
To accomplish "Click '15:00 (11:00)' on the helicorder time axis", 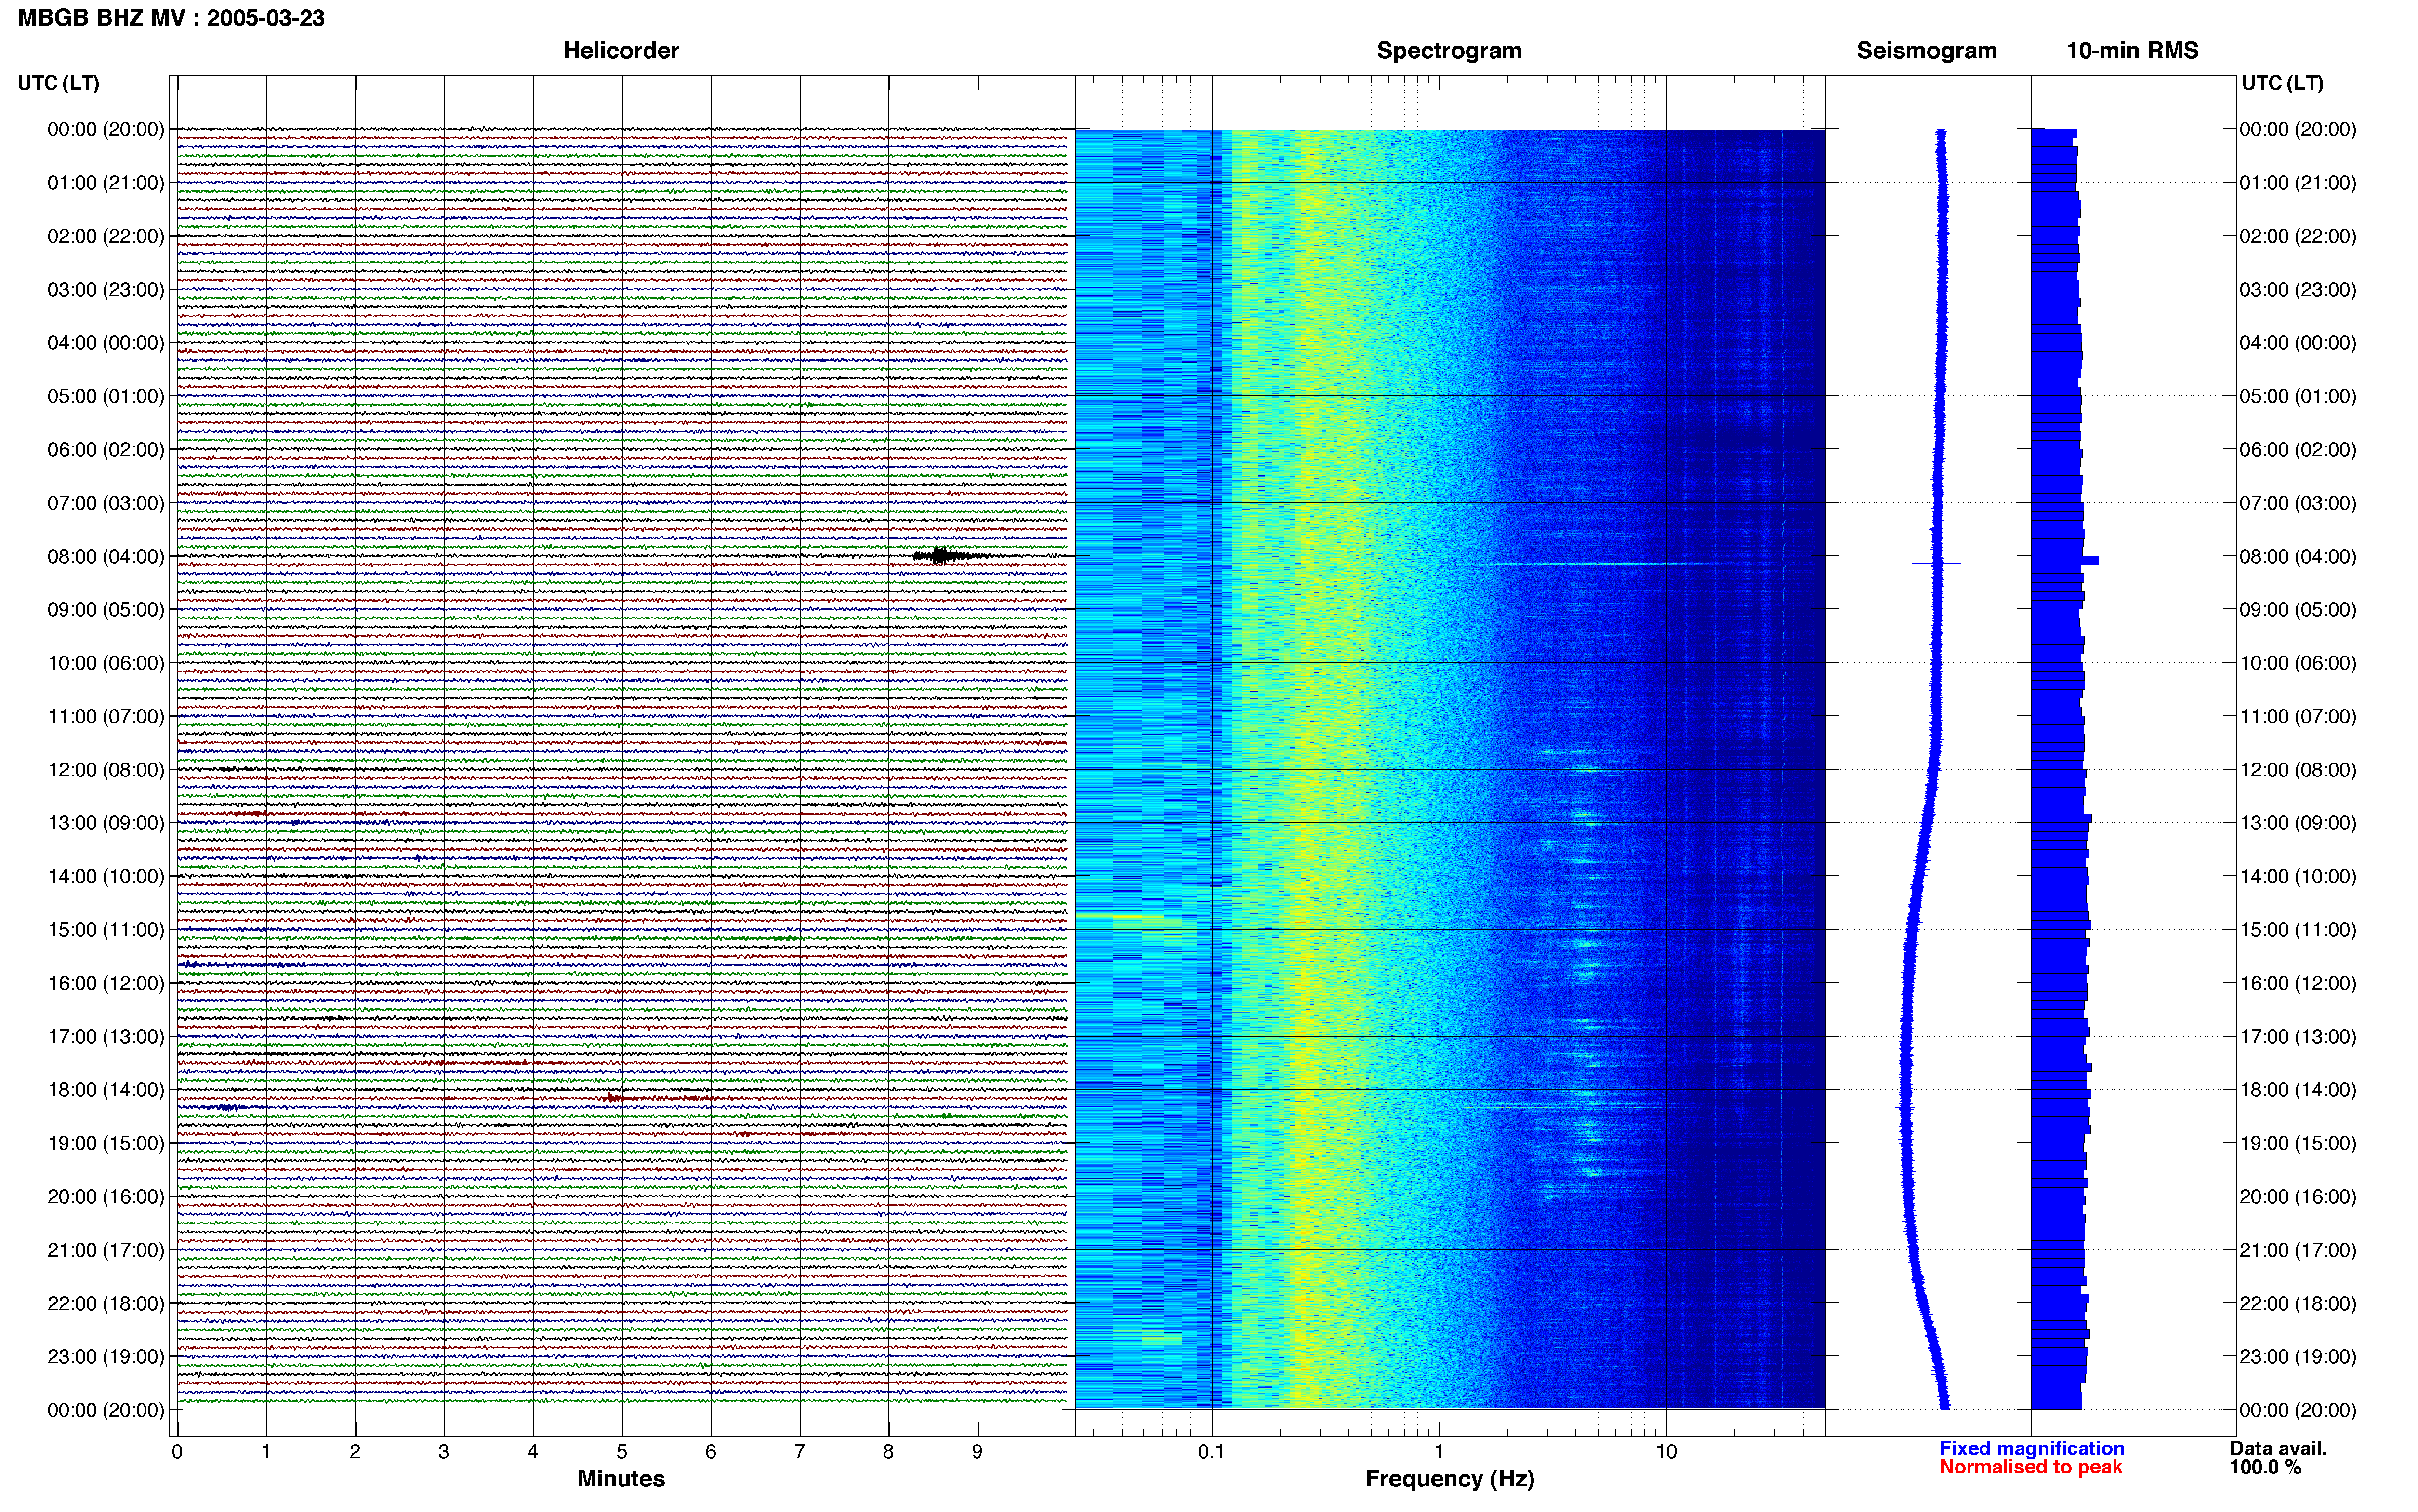I will 106,930.
